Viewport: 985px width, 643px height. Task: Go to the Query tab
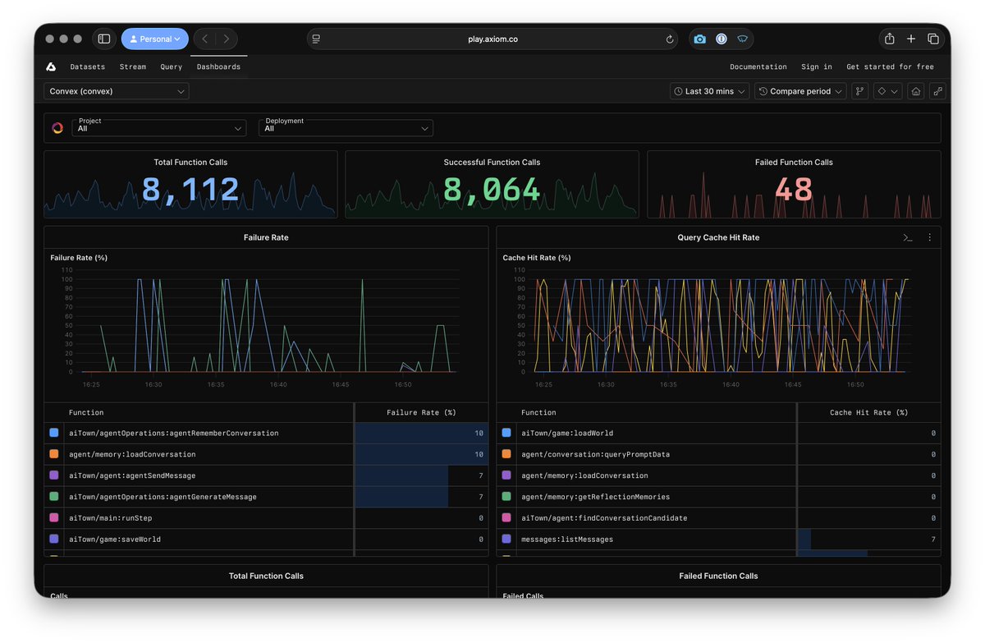click(172, 67)
